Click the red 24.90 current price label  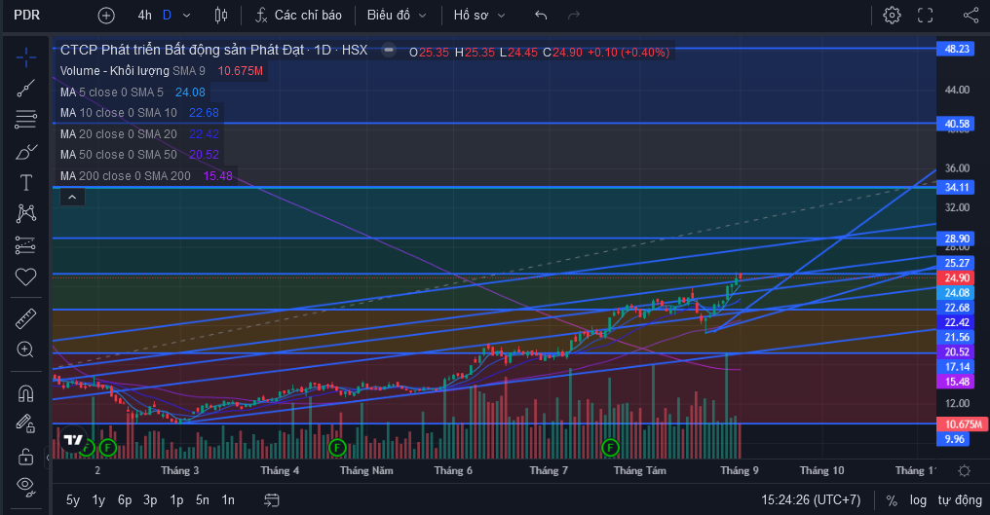955,277
